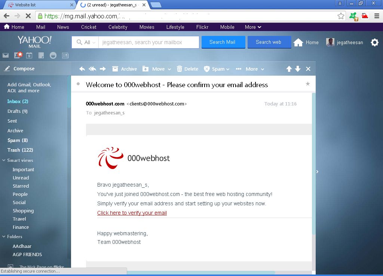Star the 000webhost email
Screen dimensions: 383x276
click(308, 84)
